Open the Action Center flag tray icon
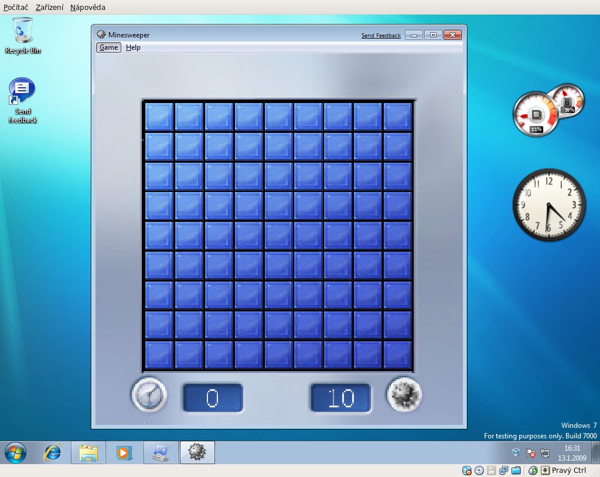 click(x=531, y=453)
